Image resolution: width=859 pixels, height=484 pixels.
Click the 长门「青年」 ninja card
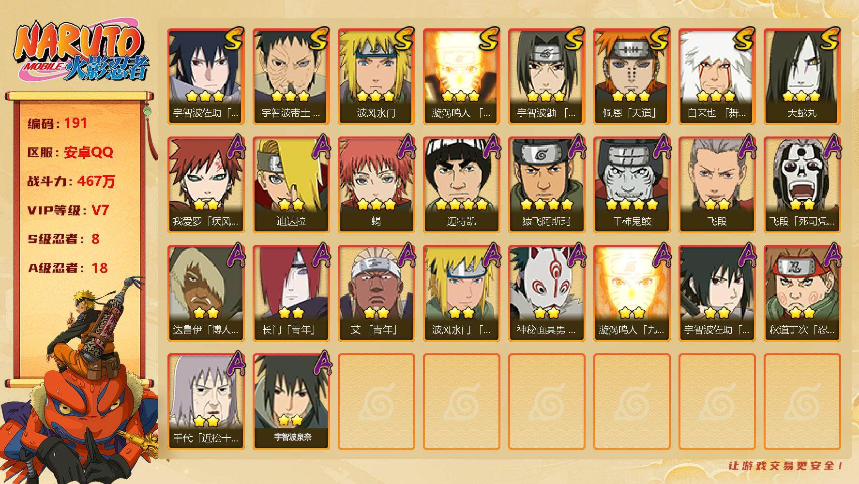click(x=291, y=293)
